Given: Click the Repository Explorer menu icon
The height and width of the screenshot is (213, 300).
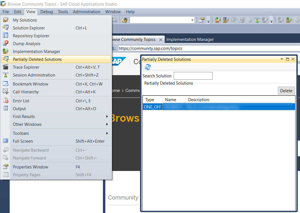Looking at the screenshot, I should click(x=6, y=36).
